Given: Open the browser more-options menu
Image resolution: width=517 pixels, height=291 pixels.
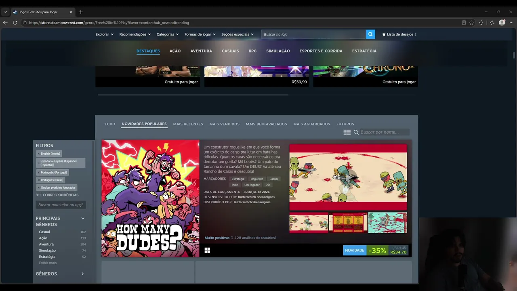Looking at the screenshot, I should 512,23.
